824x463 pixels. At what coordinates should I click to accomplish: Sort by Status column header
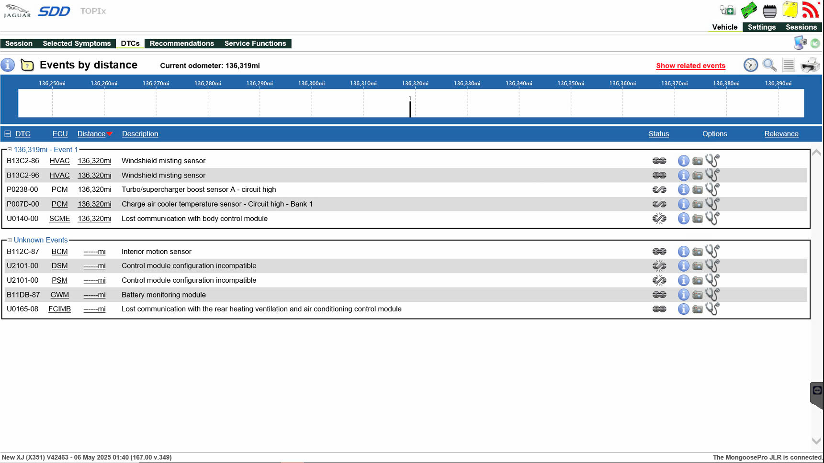click(x=658, y=134)
